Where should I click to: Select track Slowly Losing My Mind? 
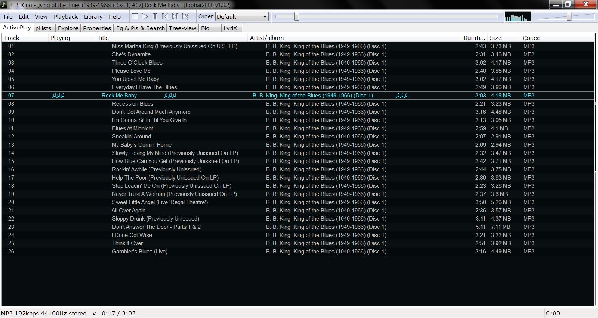(298, 153)
